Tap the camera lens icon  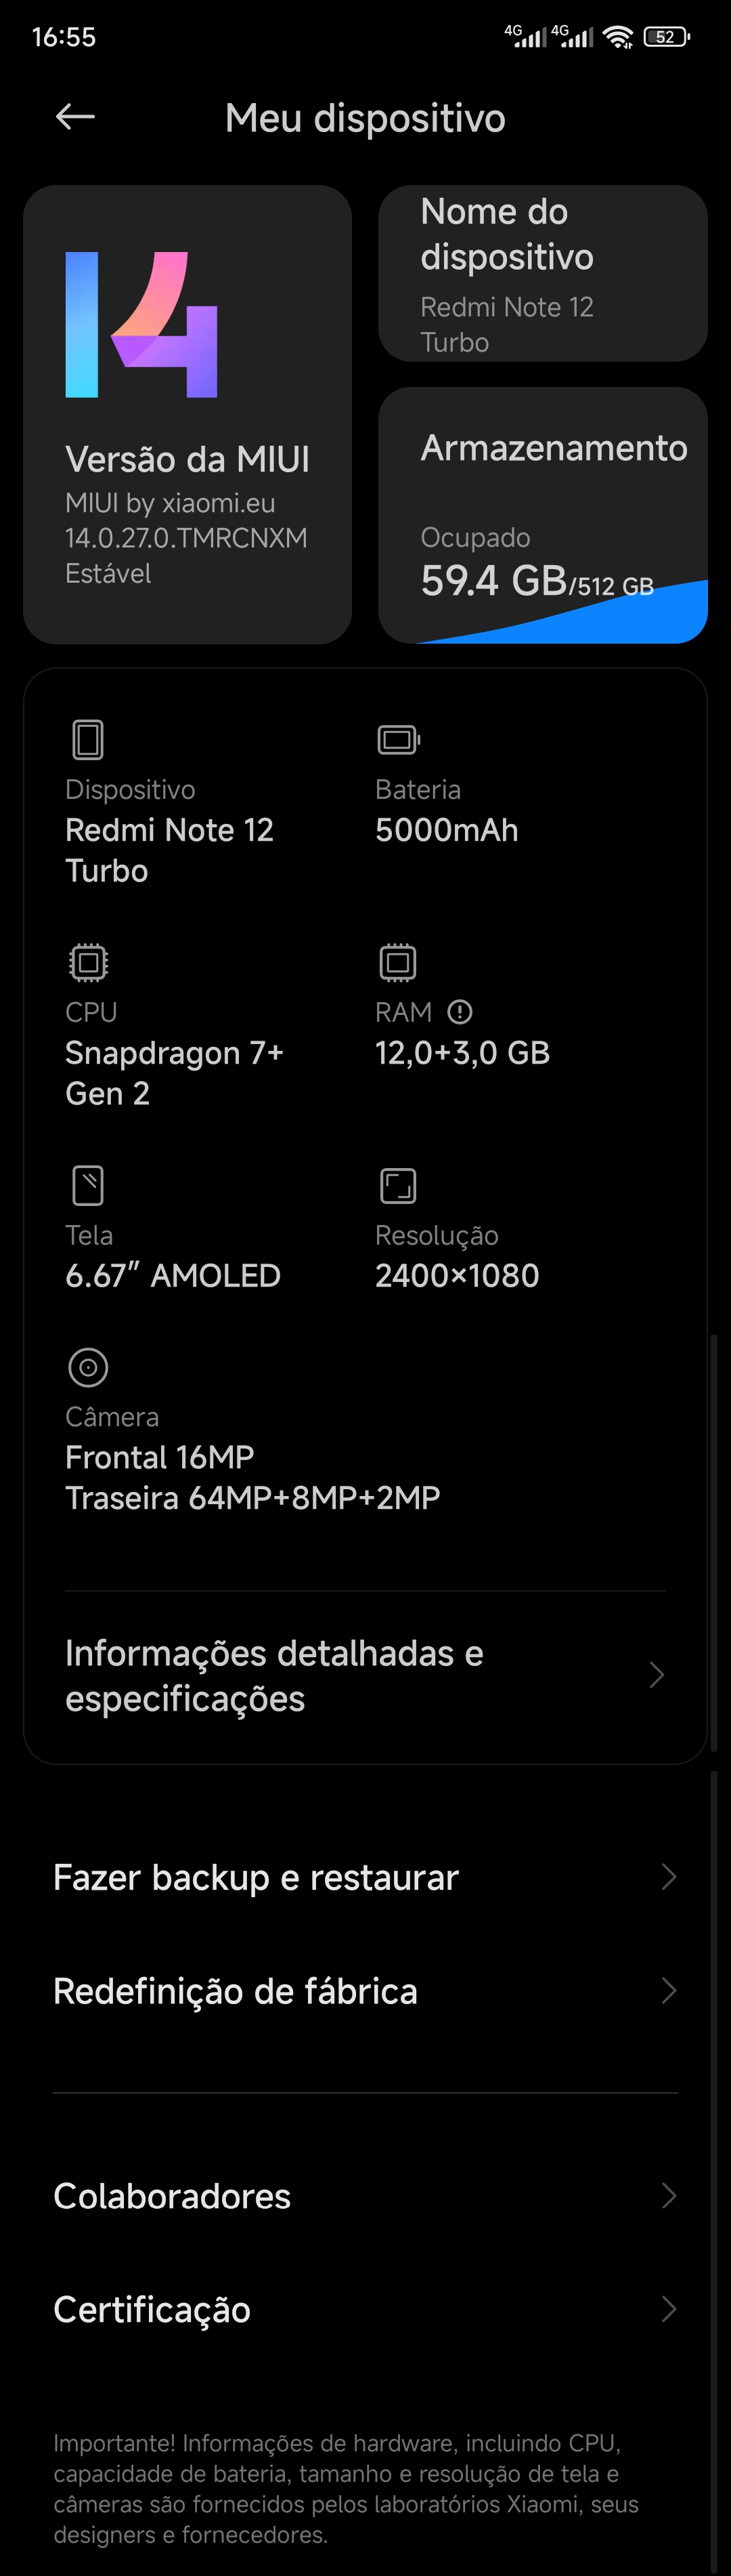coord(88,1367)
